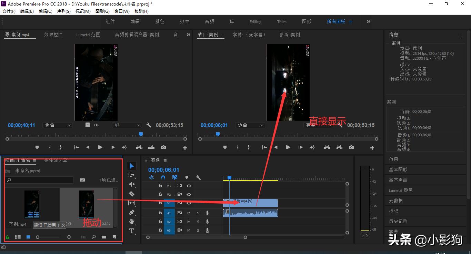This screenshot has height=254, width=471.
Task: Toggle snapping in the timeline
Action: pyautogui.click(x=163, y=177)
